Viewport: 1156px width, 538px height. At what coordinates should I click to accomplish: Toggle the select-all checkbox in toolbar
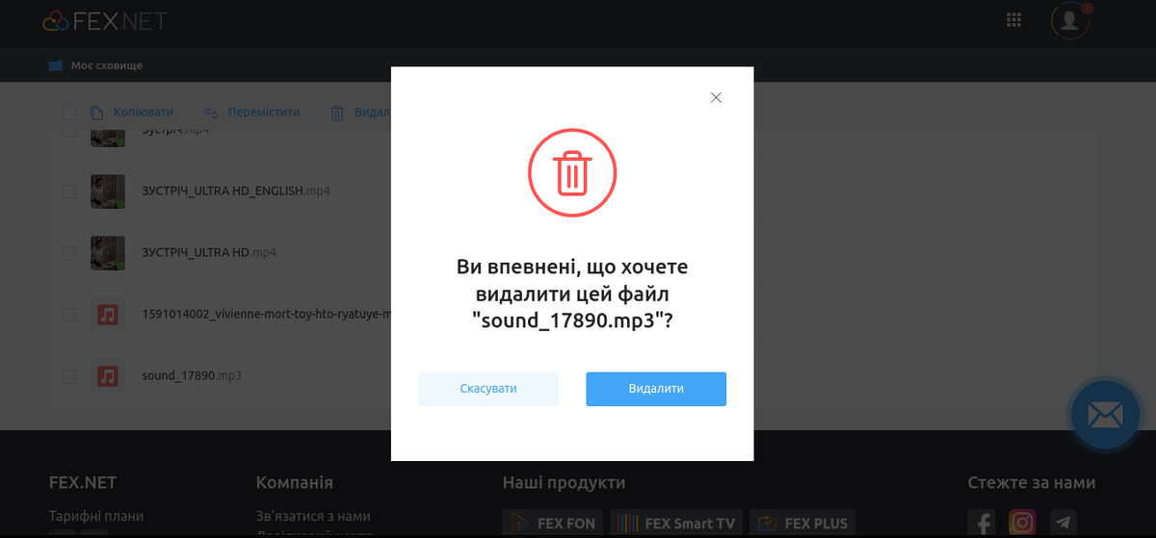(69, 113)
